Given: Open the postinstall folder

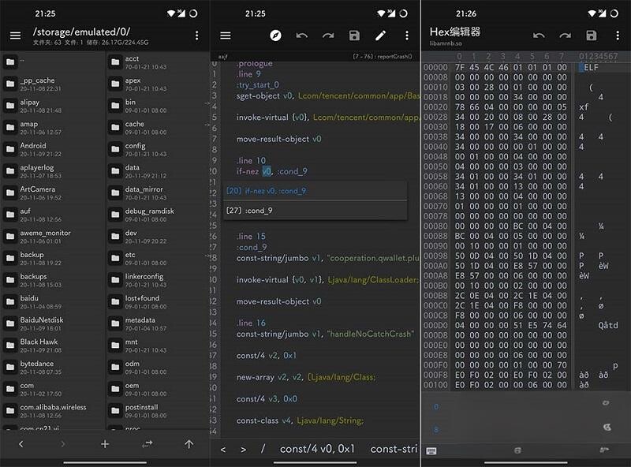Looking at the screenshot, I should (x=157, y=411).
